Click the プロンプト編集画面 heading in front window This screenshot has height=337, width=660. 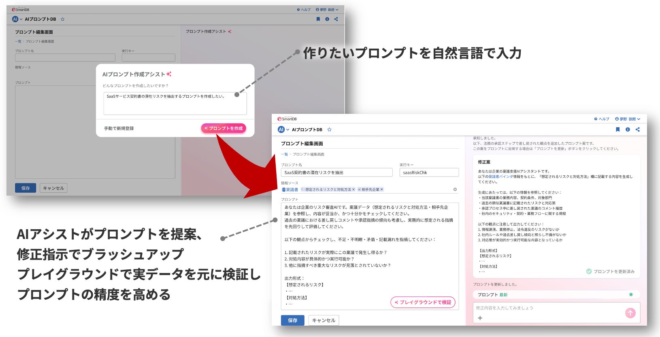click(302, 143)
